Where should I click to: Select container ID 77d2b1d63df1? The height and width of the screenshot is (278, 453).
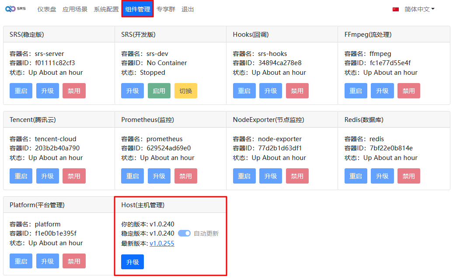click(280, 148)
